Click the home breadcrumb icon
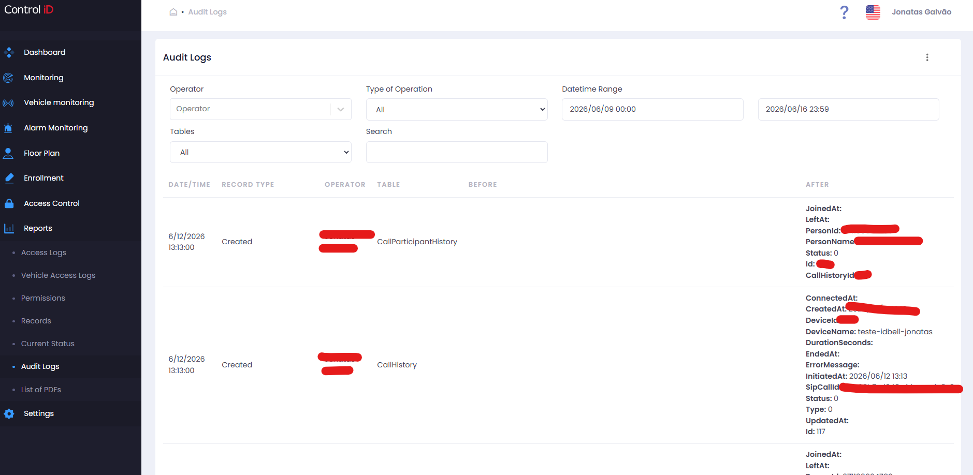Viewport: 973px width, 475px height. 173,12
